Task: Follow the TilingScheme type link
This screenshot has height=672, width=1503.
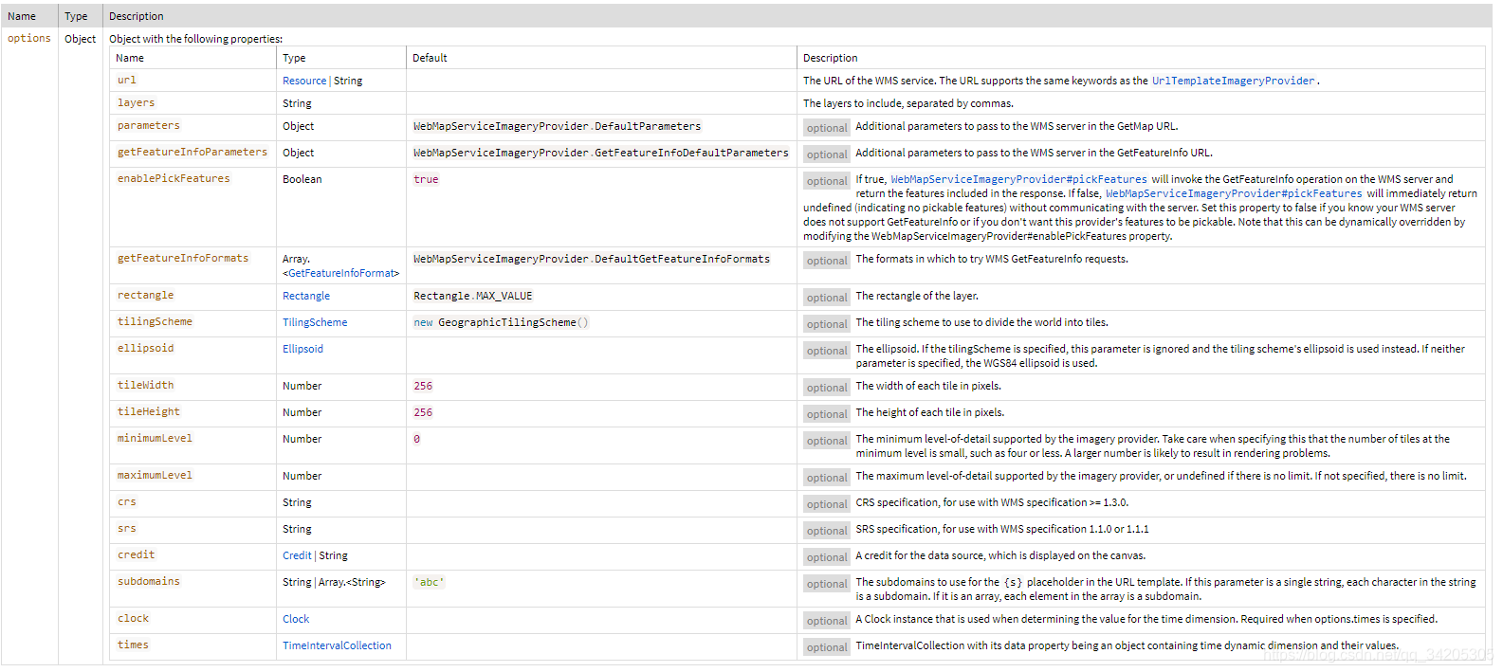Action: (315, 322)
